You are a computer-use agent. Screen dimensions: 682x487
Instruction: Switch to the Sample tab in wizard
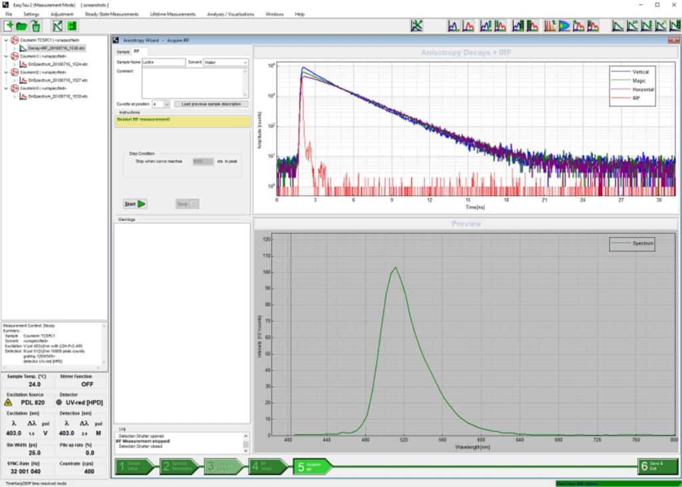pos(123,51)
